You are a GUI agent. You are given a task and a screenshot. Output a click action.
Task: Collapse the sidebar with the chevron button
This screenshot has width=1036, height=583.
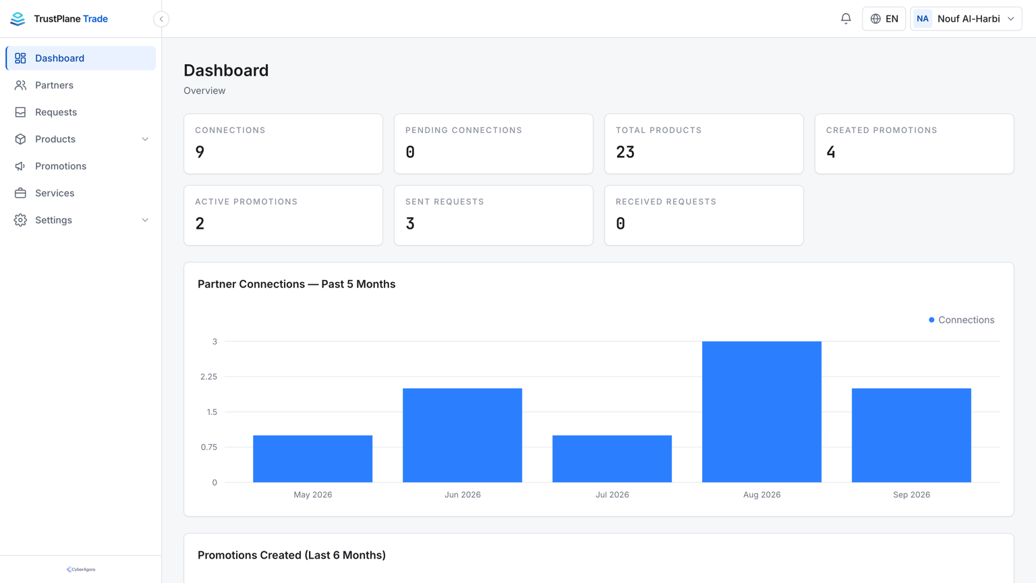[161, 19]
